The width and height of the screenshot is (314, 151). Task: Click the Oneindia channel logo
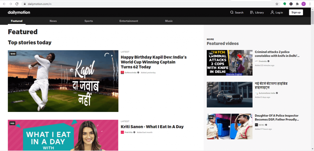pos(256,61)
